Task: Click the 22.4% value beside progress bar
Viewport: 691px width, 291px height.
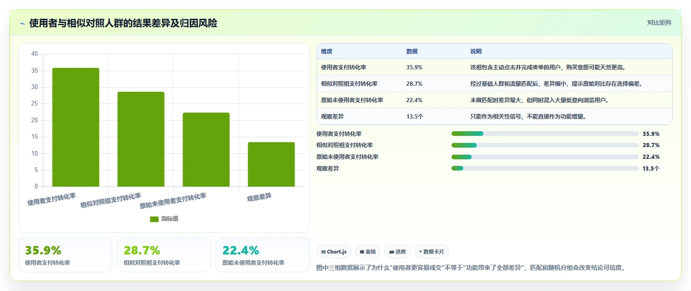Action: 651,157
